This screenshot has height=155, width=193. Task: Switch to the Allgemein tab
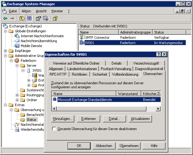coord(56,69)
